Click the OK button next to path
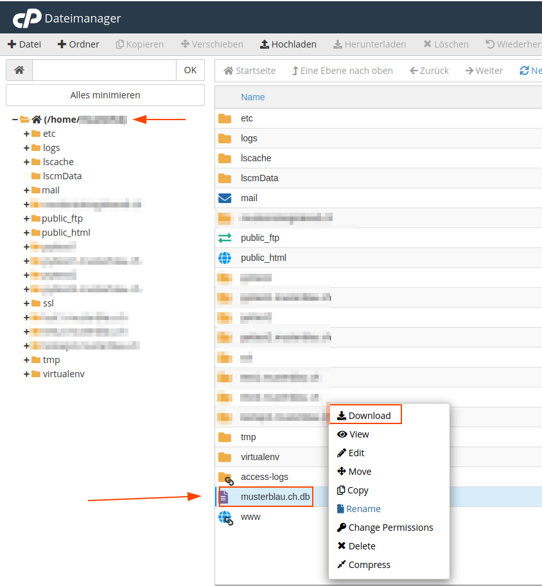 point(190,70)
